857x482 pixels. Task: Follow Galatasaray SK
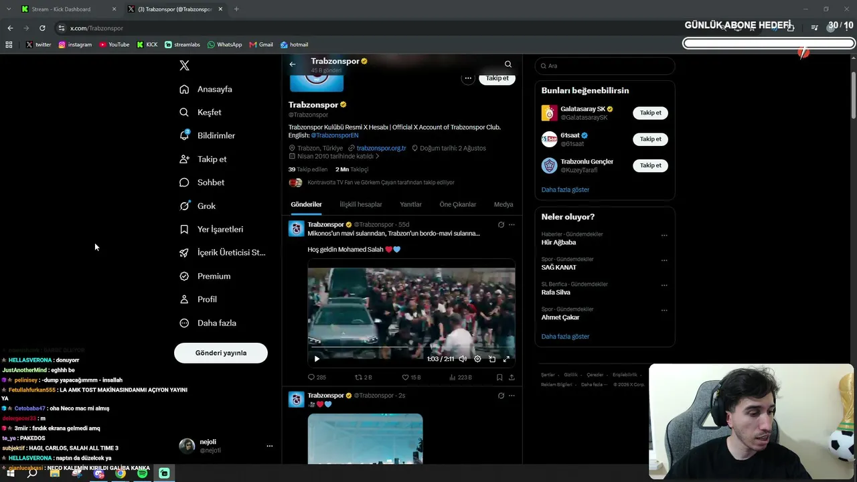650,112
